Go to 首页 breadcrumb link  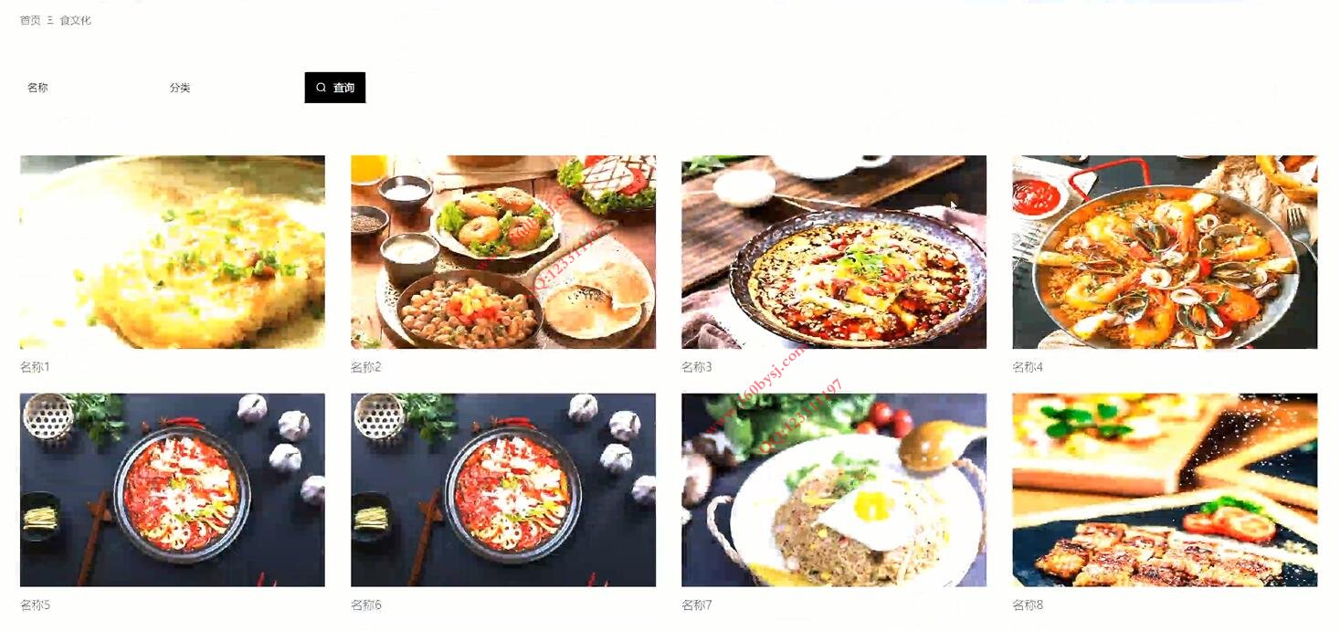click(30, 20)
